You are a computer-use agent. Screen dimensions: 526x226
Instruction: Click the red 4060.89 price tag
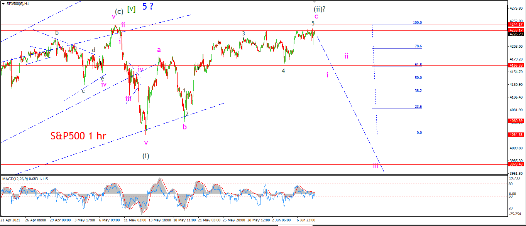click(x=516, y=121)
